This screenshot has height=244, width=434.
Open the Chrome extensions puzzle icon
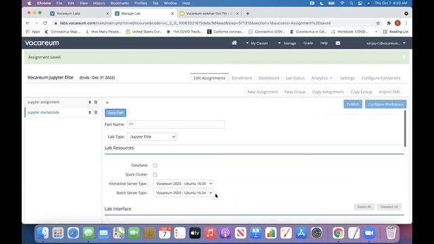pos(389,23)
